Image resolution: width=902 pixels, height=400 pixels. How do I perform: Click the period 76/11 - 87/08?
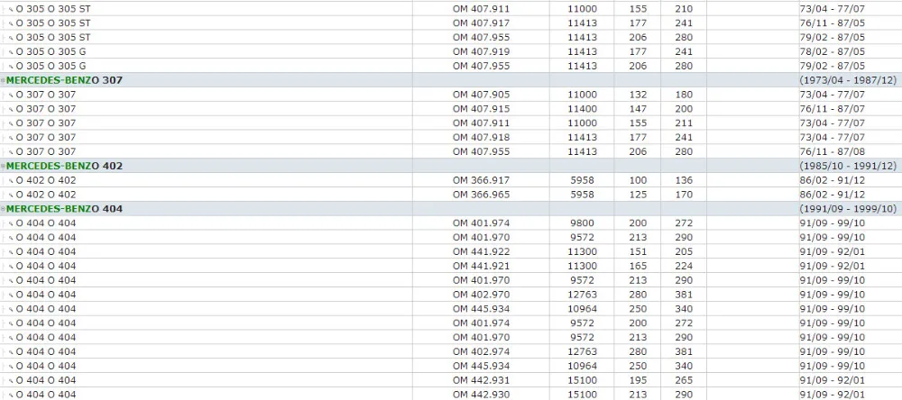tap(833, 151)
